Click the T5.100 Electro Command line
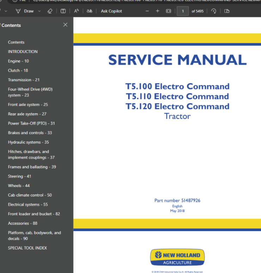Screen dimensions: 261x273 tap(177, 86)
